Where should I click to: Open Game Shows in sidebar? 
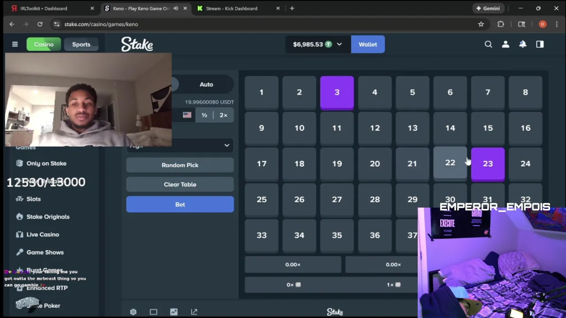pyautogui.click(x=45, y=252)
